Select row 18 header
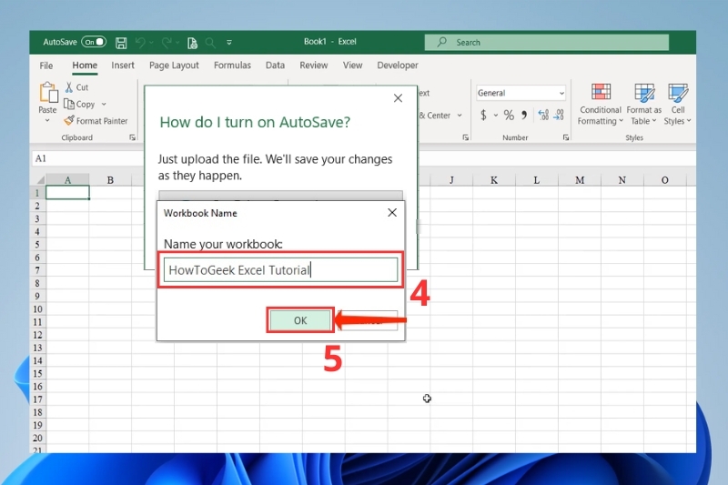The width and height of the screenshot is (728, 485). click(x=37, y=412)
